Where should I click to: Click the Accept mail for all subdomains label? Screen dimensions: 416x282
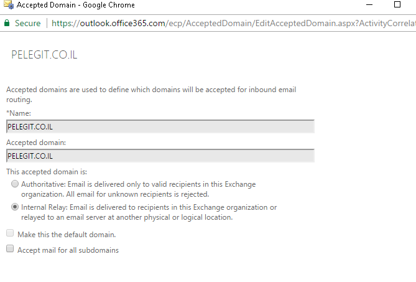(x=68, y=250)
